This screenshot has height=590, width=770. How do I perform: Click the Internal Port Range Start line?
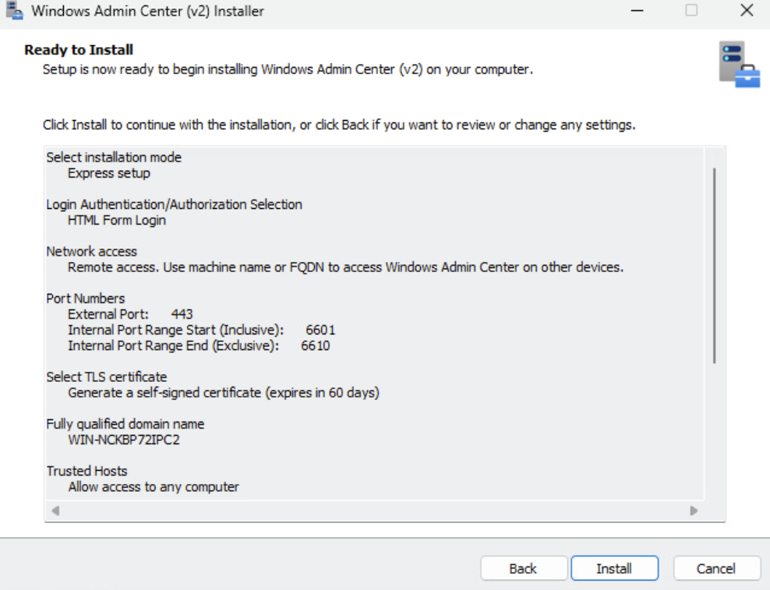point(201,330)
